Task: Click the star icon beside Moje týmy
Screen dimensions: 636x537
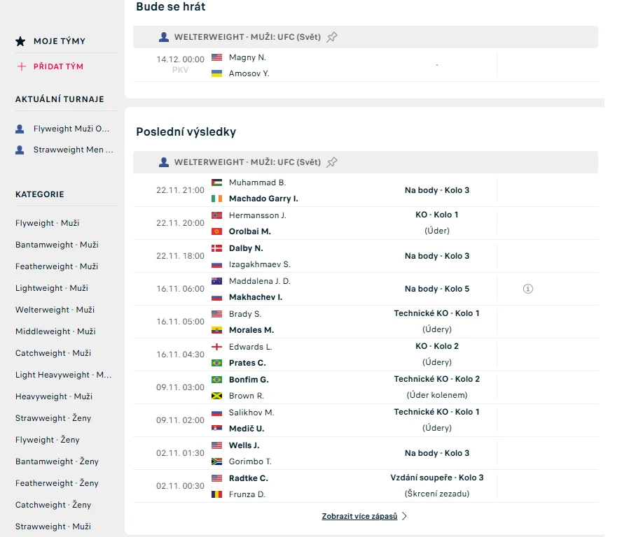Action: point(20,41)
